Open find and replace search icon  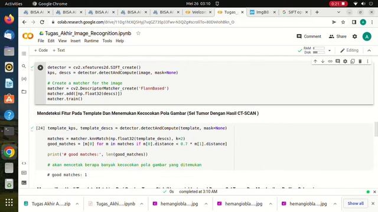[24, 66]
